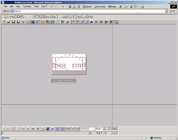Toggle the Sa snap button
Image resolution: width=178 pixels, height=140 pixels.
tap(77, 129)
